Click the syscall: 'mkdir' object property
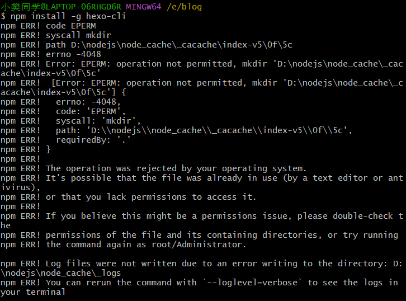Viewport: 406px width, 301px height. 98,121
